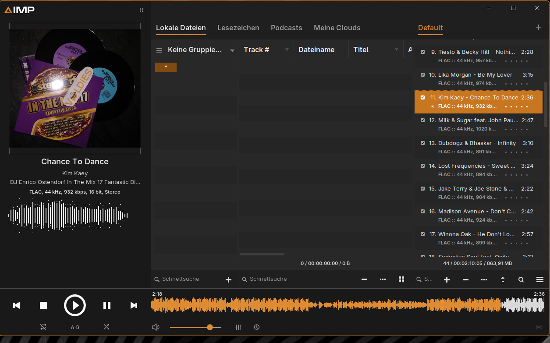The width and height of the screenshot is (550, 343).
Task: Open library more options dots icon
Action: pyautogui.click(x=383, y=279)
